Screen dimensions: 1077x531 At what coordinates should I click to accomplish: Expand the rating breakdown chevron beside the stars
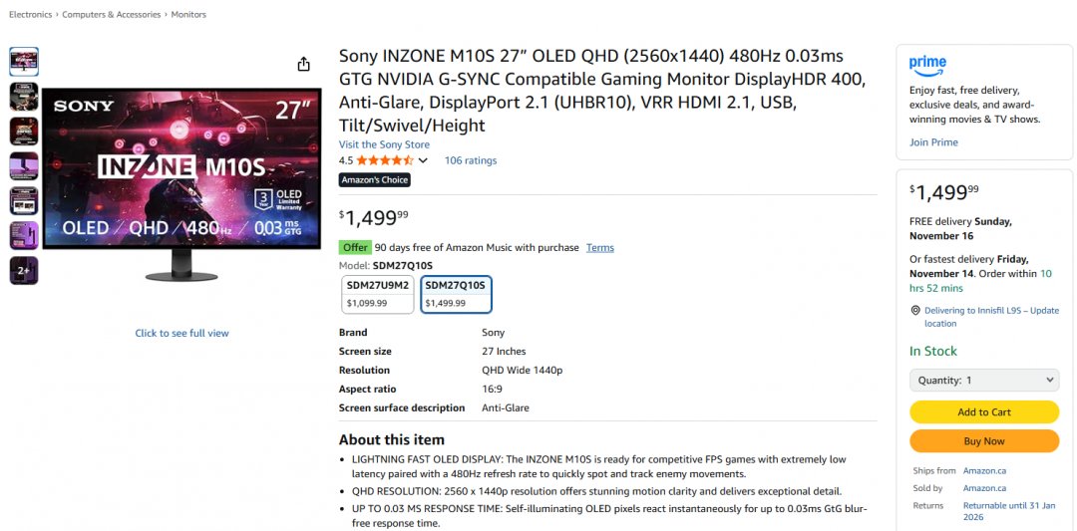click(x=423, y=160)
